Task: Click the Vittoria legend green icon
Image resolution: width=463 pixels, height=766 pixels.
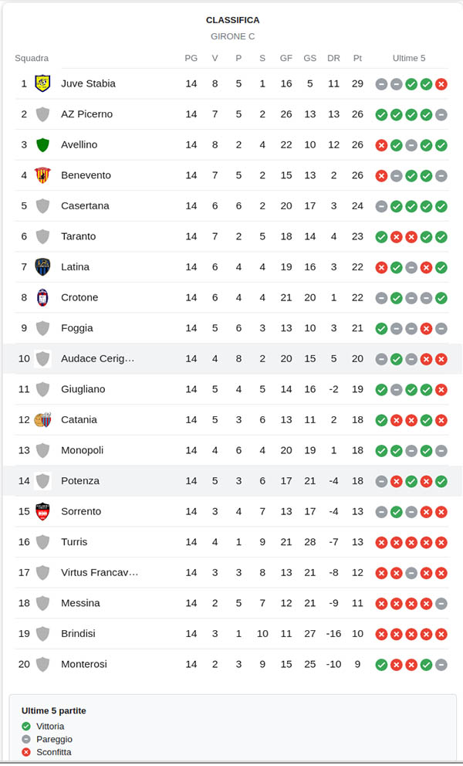Action: (x=26, y=727)
